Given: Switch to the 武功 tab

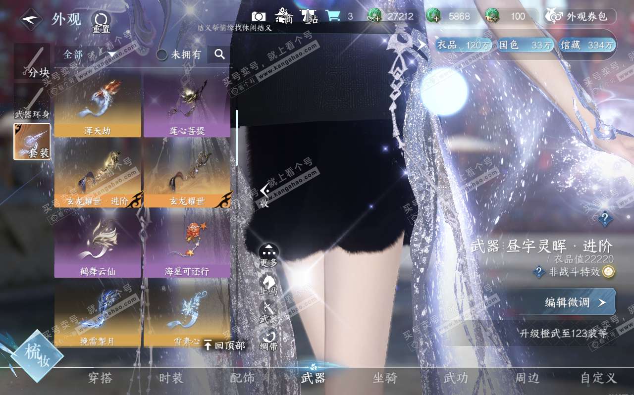Looking at the screenshot, I should click(x=456, y=378).
